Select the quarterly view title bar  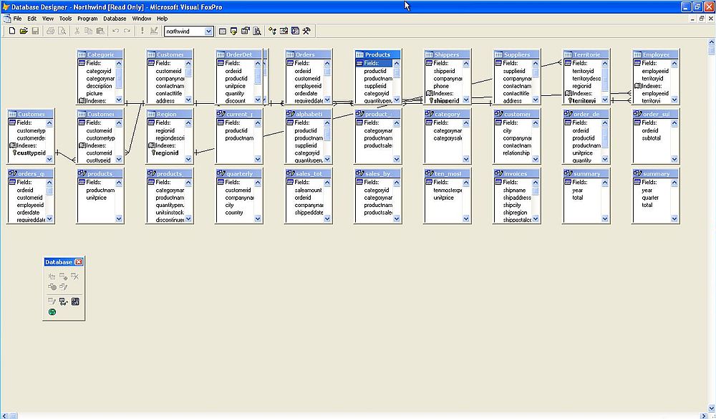point(239,173)
